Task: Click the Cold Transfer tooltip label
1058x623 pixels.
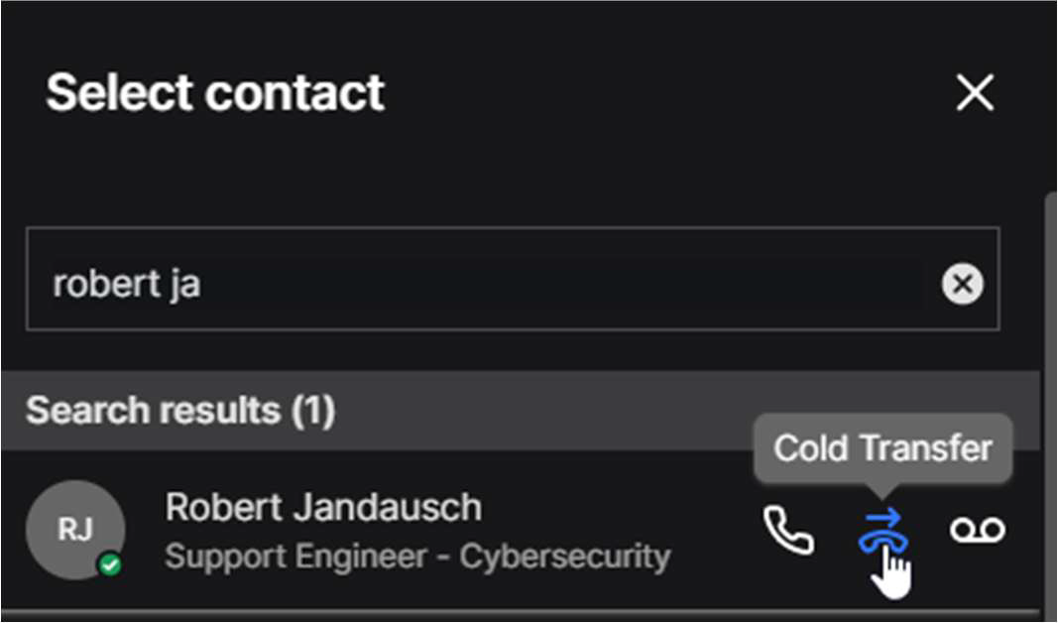Action: tap(882, 448)
